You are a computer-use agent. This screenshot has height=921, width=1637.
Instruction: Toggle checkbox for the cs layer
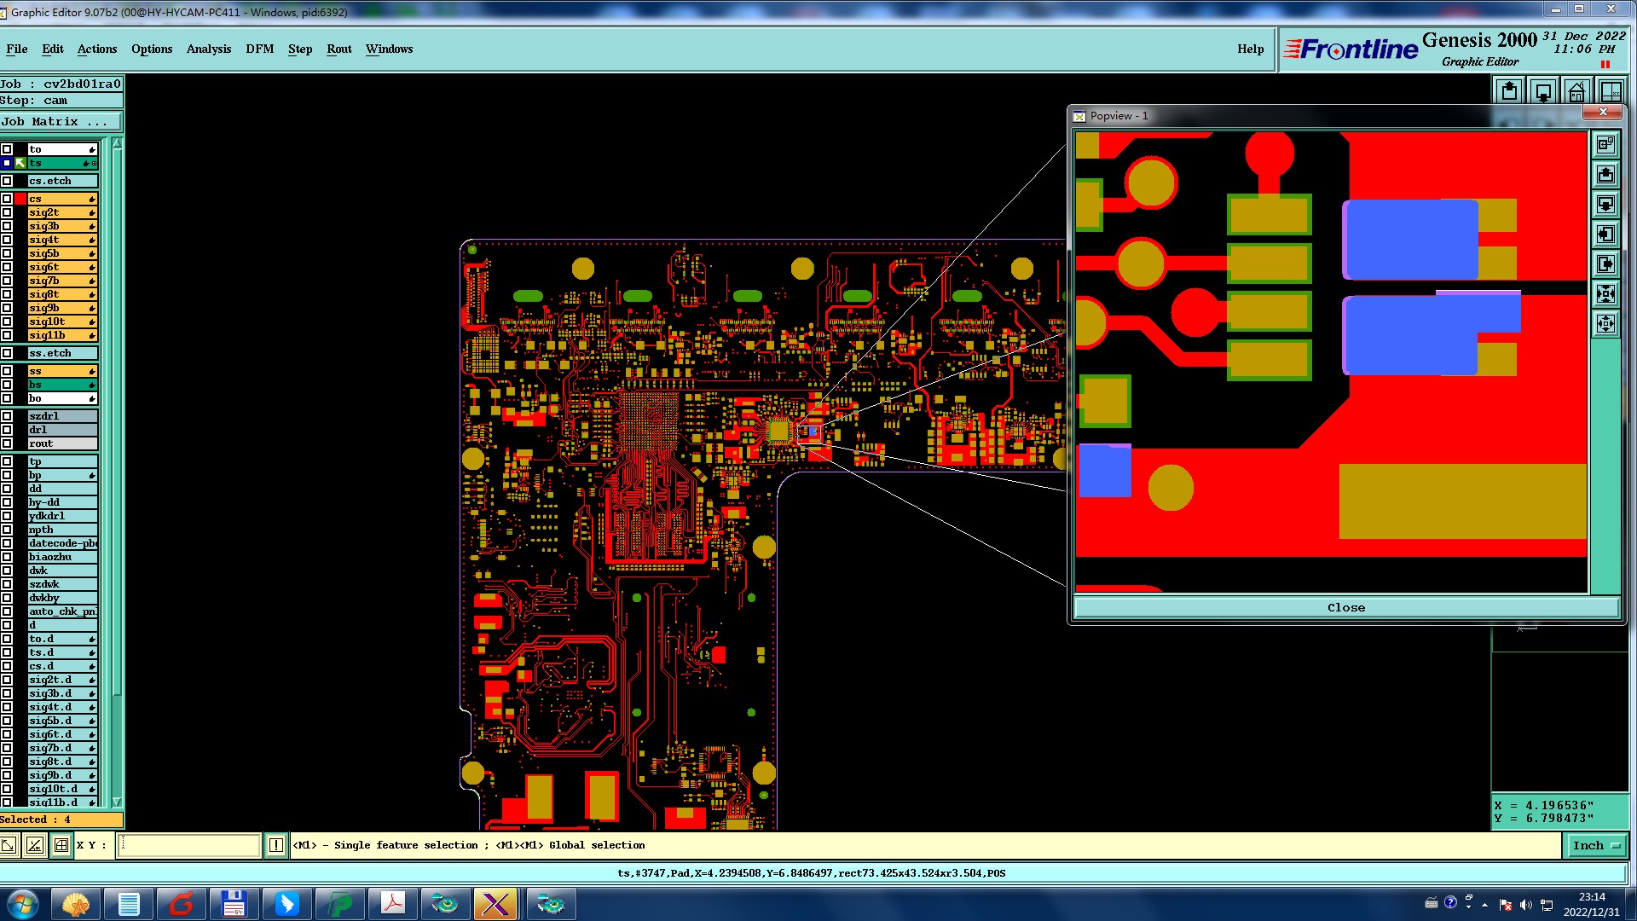coord(7,199)
